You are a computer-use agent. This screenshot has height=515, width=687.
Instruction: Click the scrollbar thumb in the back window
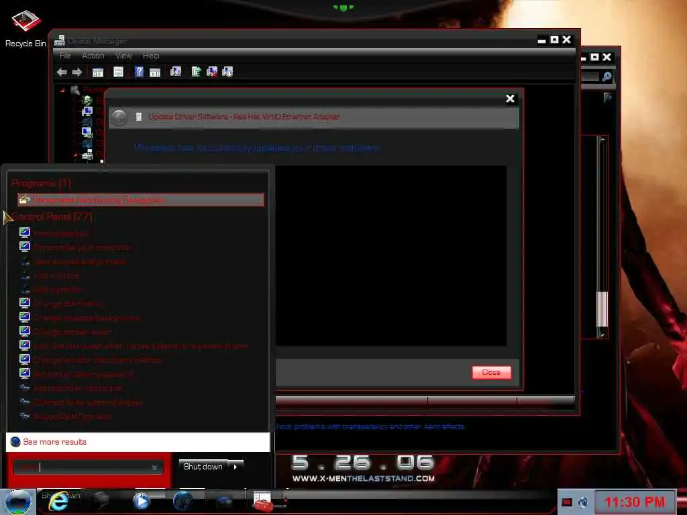[602, 309]
